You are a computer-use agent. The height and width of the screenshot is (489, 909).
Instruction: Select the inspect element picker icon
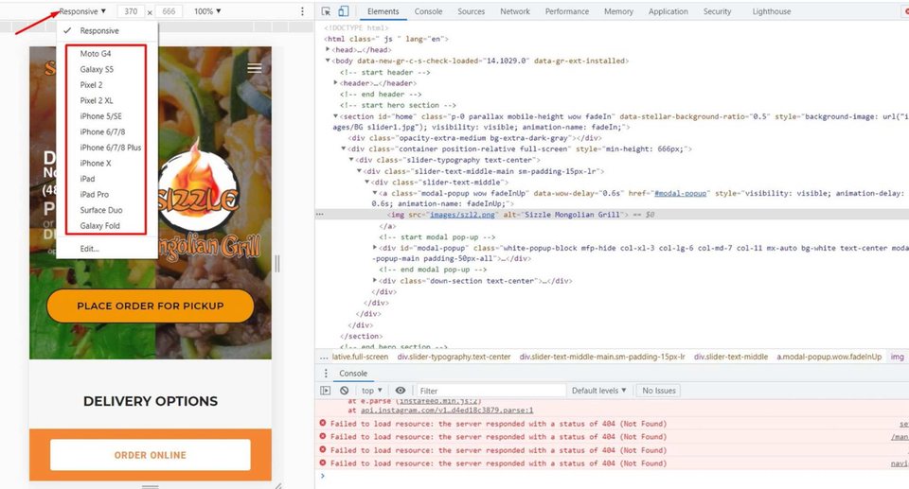[326, 11]
